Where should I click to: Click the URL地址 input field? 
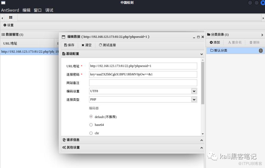(x=143, y=66)
